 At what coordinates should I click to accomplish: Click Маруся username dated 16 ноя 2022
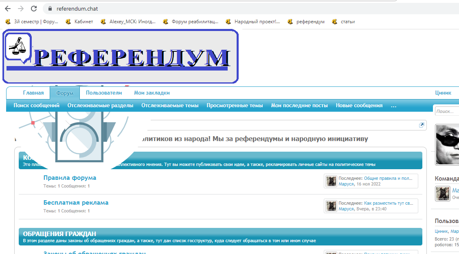click(346, 184)
